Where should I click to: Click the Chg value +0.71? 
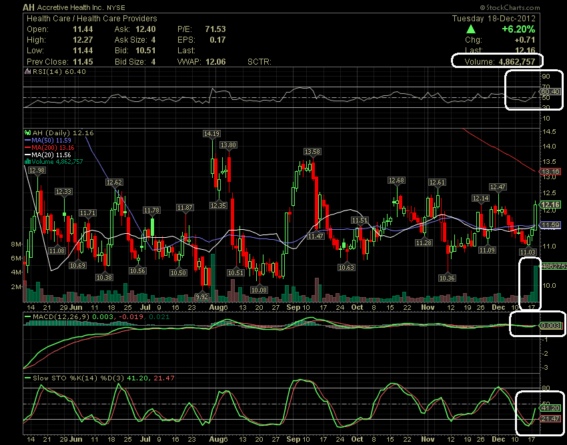(525, 40)
